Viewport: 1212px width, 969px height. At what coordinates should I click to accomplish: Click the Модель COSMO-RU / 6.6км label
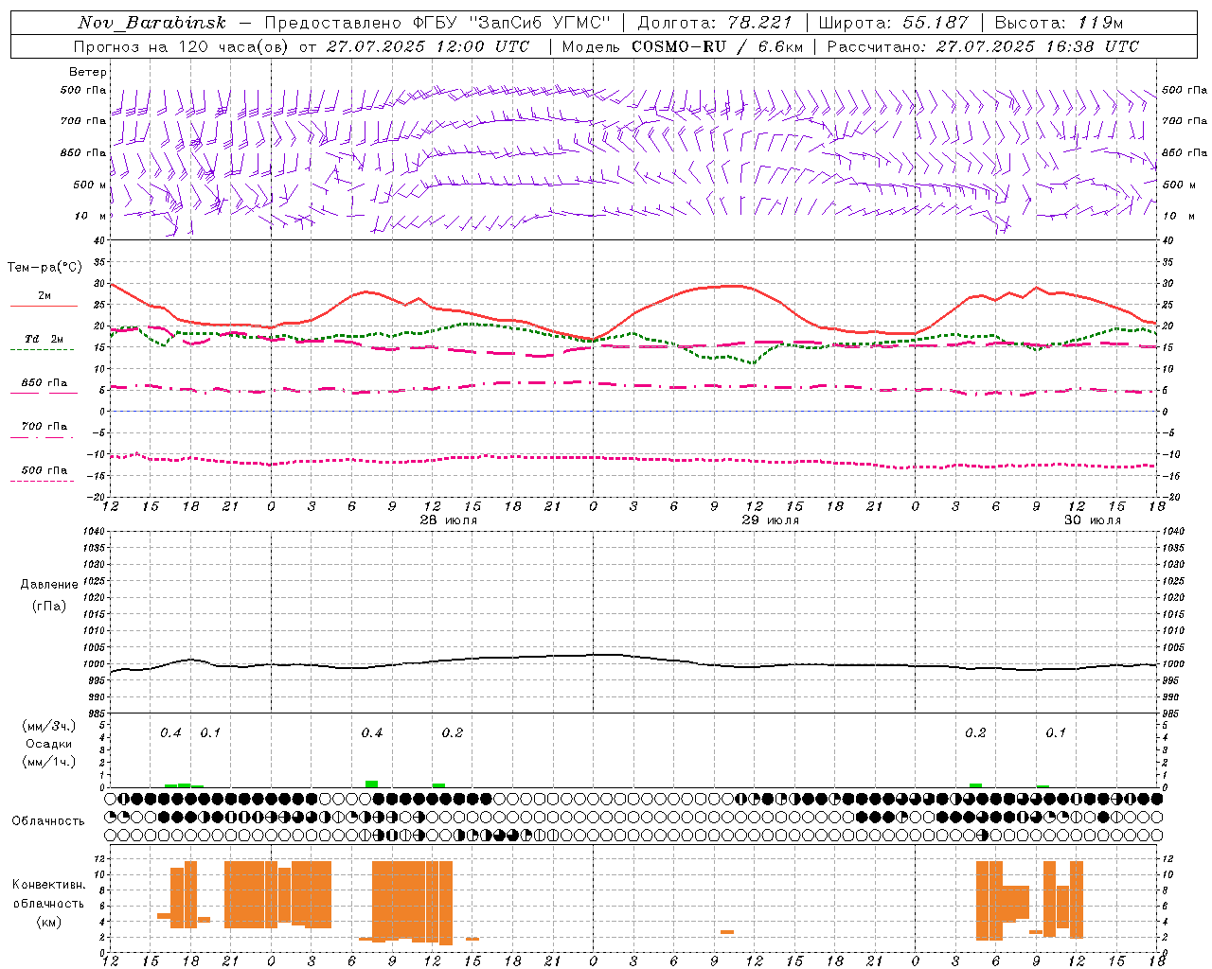click(x=683, y=46)
